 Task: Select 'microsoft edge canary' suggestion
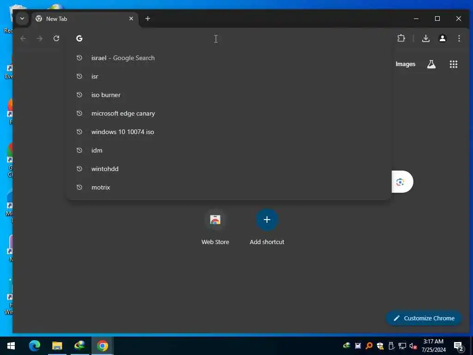tap(229, 113)
